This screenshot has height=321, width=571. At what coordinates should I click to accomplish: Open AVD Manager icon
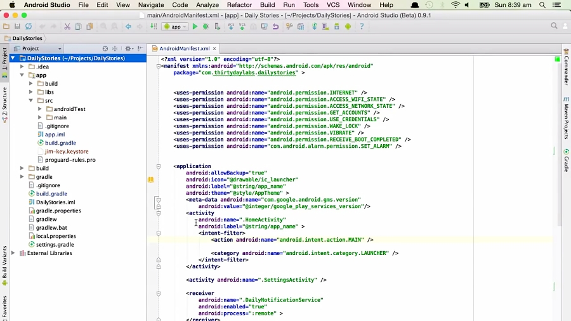[325, 27]
